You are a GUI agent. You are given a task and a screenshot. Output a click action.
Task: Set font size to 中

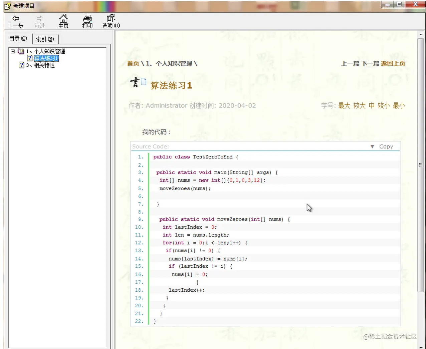(x=372, y=106)
